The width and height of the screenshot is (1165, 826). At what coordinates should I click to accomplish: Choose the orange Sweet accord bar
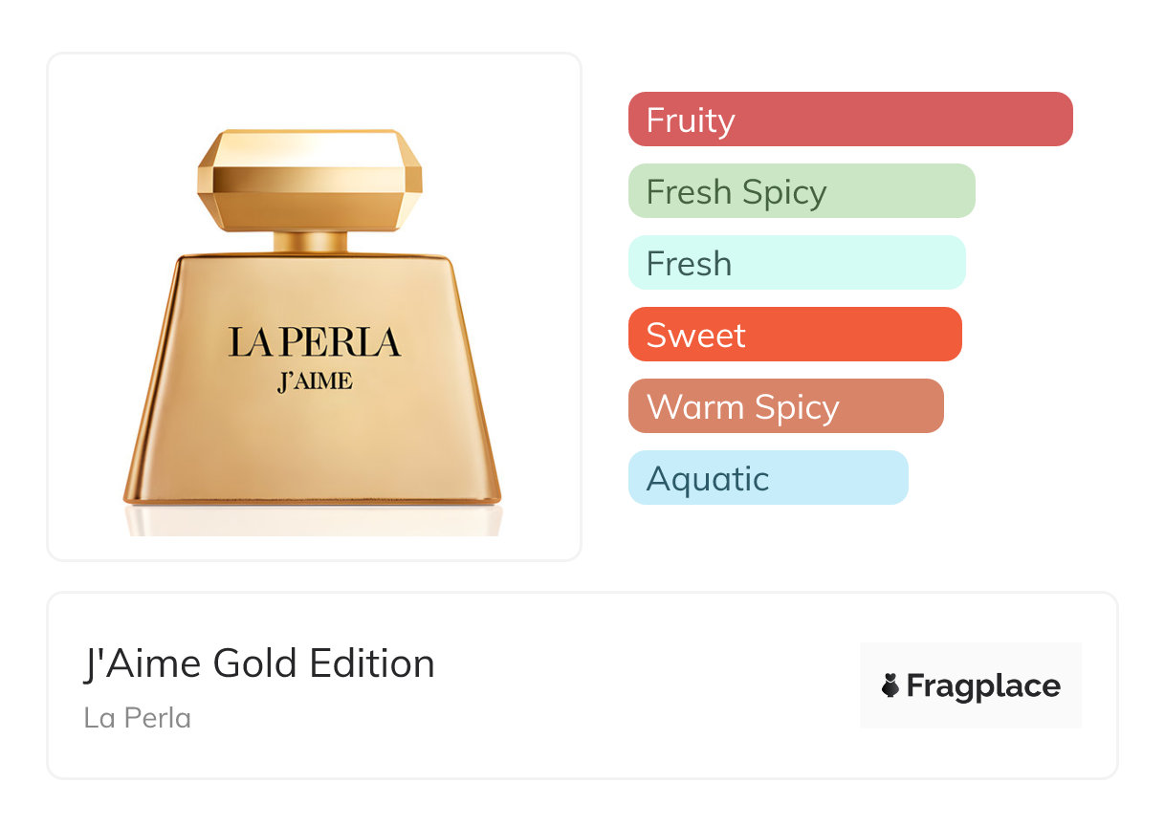pos(794,335)
